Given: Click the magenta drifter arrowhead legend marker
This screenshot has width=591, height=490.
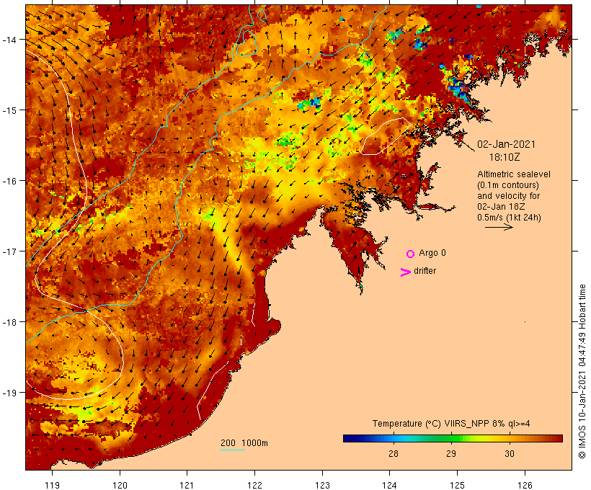Looking at the screenshot, I should [406, 272].
